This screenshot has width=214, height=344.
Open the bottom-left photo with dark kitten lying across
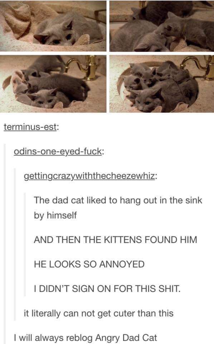coord(53,83)
